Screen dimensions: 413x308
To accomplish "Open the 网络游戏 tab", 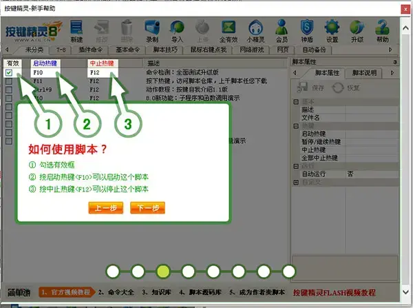I will tap(252, 50).
